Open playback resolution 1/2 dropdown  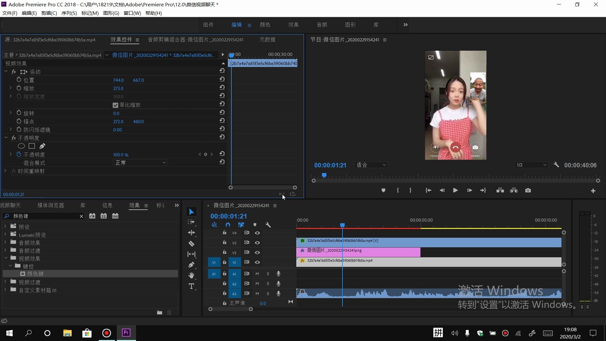click(531, 165)
